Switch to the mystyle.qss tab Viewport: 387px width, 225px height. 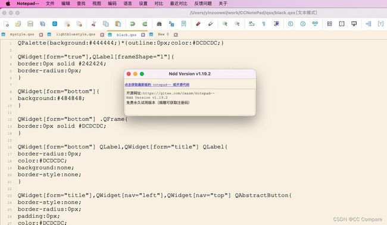click(x=22, y=35)
